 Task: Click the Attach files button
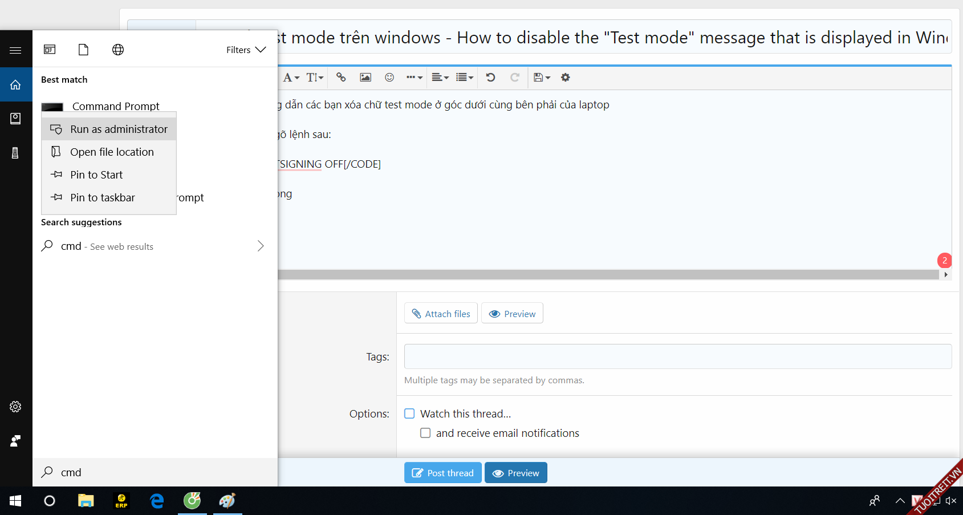(441, 314)
